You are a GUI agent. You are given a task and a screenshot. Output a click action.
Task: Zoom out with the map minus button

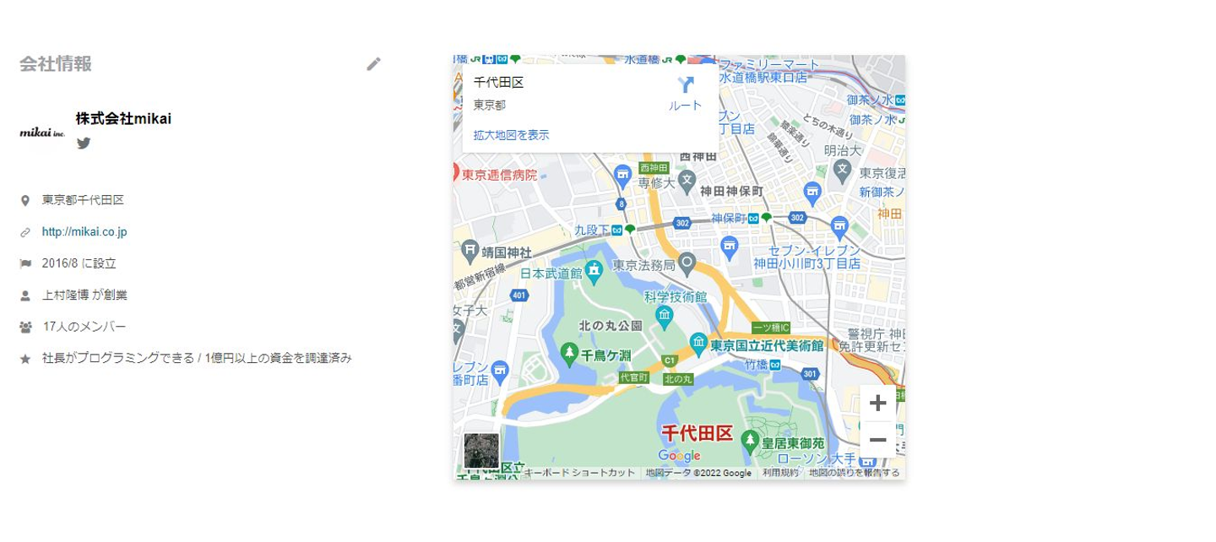[x=878, y=440]
